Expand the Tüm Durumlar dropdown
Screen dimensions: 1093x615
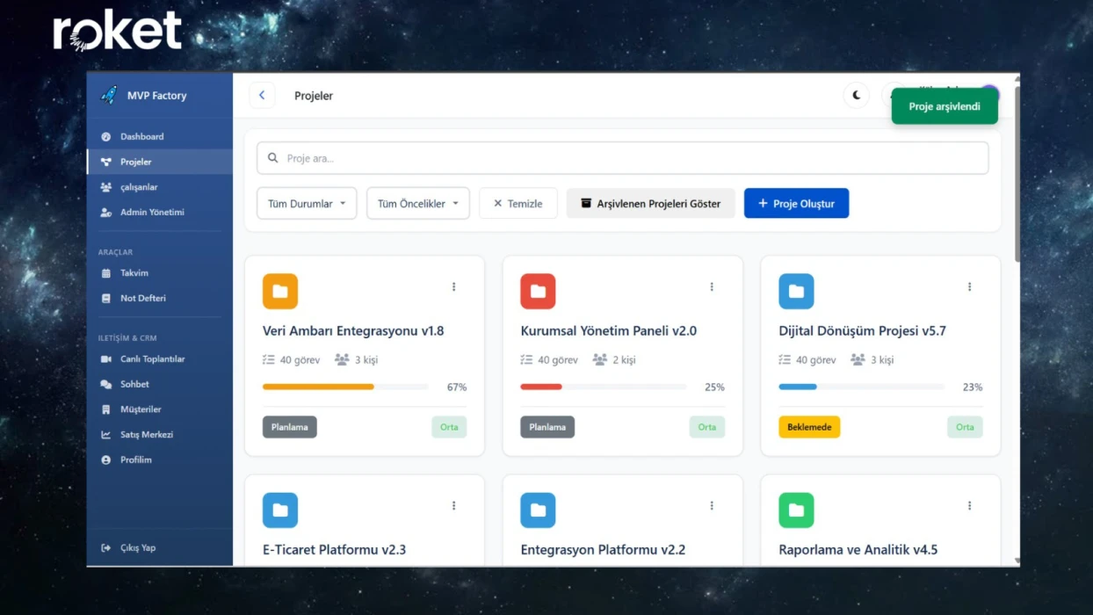coord(307,204)
